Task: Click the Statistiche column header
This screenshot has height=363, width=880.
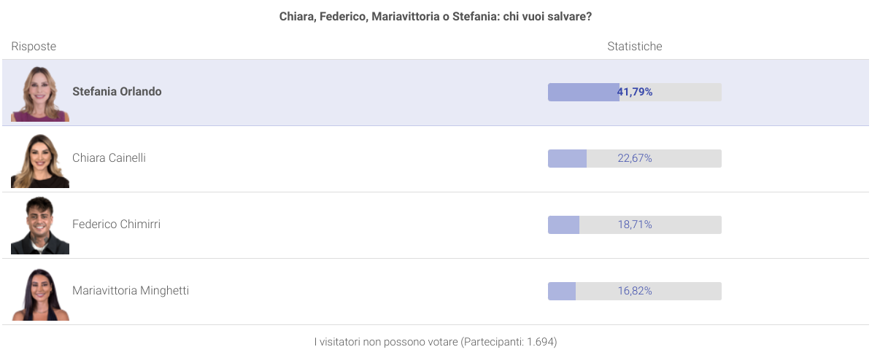Action: [635, 47]
